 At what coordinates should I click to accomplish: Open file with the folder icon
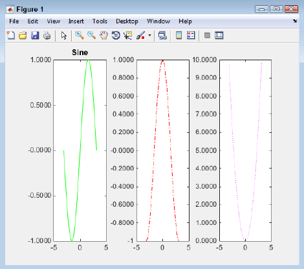pos(23,36)
